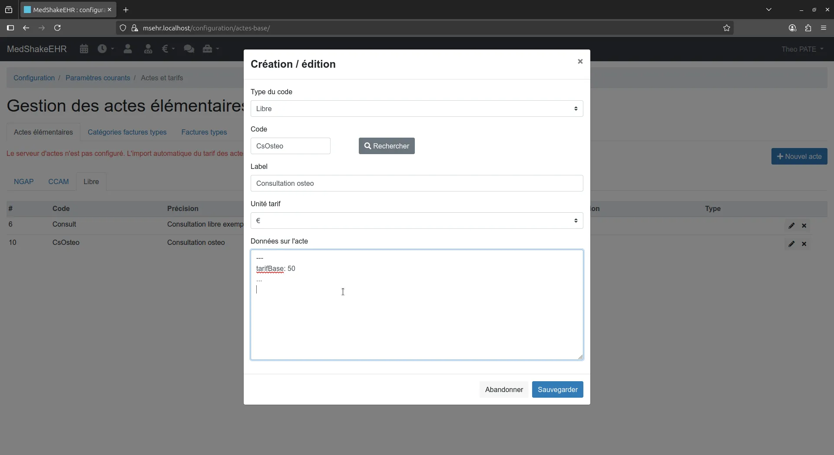This screenshot has width=834, height=455.
Task: Click inside the Label field 'Consultation osteo'
Action: 416,183
